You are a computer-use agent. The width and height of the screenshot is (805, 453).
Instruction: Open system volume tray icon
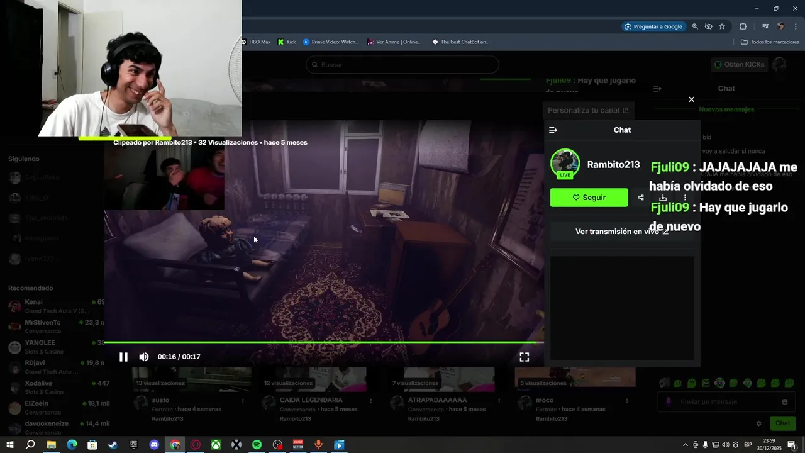tap(725, 445)
